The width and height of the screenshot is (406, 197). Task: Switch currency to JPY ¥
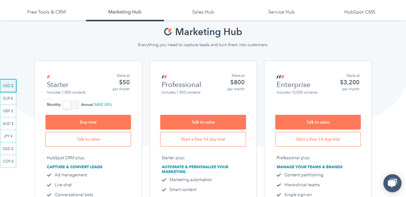tap(8, 136)
